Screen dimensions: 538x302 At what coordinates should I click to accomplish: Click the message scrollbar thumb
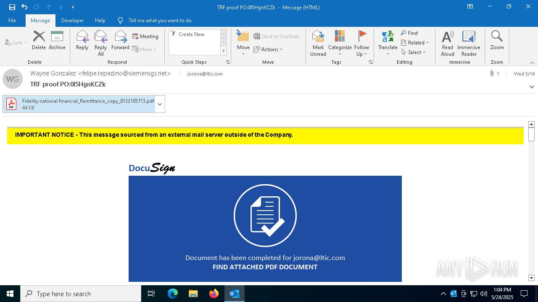point(531,135)
